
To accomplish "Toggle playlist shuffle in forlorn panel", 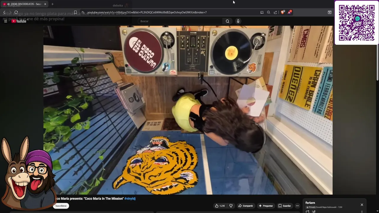I will (x=314, y=212).
